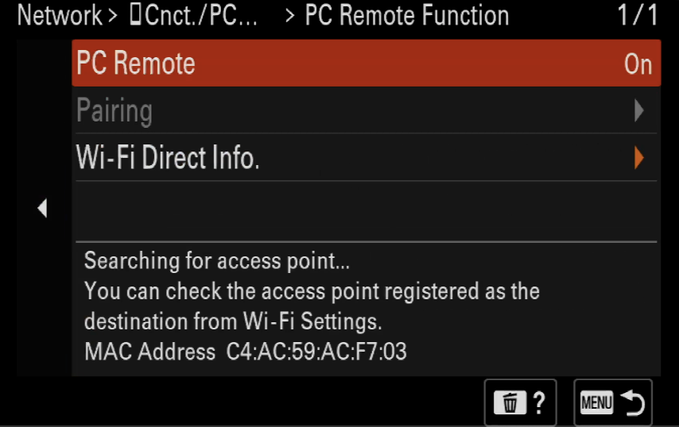The image size is (679, 427).
Task: Select the highlighted PC Remote row
Action: 367,63
